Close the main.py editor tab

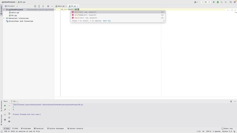[x=66, y=6]
